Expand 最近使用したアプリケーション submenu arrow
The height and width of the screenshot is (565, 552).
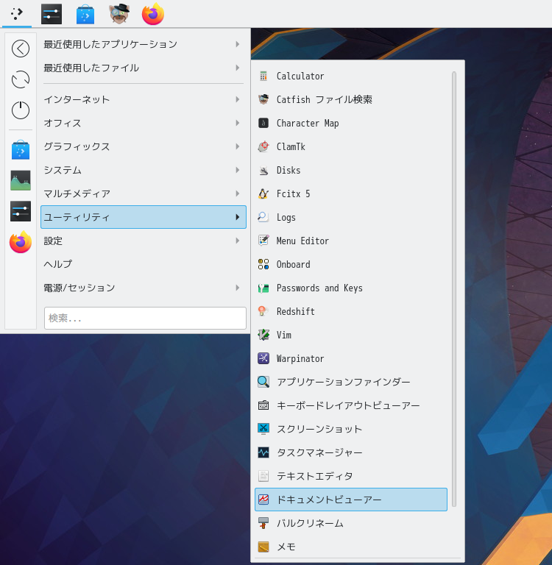237,44
